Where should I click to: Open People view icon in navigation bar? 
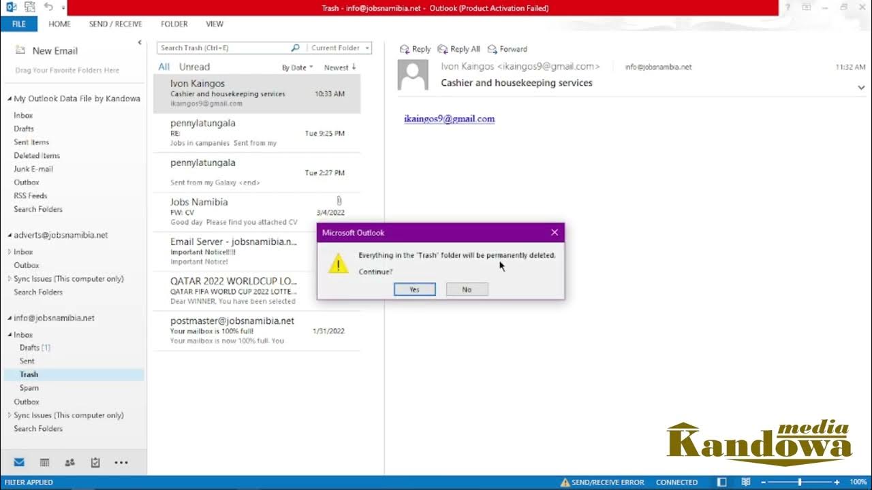click(x=69, y=462)
